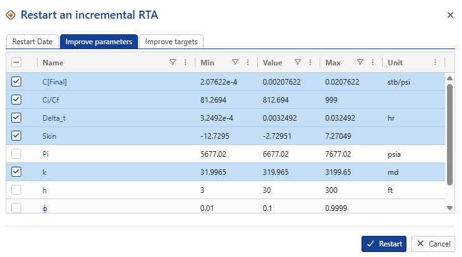Close the Restart an incremental RTA dialog

point(450,15)
